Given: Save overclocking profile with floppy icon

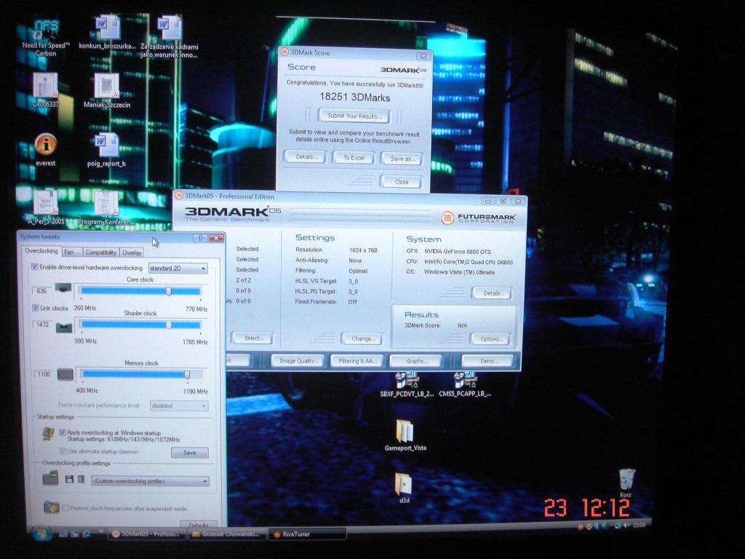Looking at the screenshot, I should point(69,479).
